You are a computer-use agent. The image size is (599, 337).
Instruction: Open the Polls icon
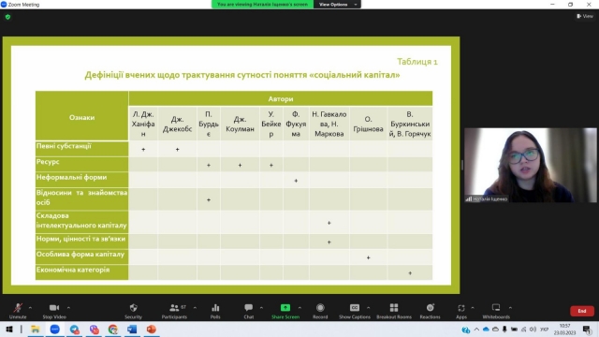pos(215,311)
